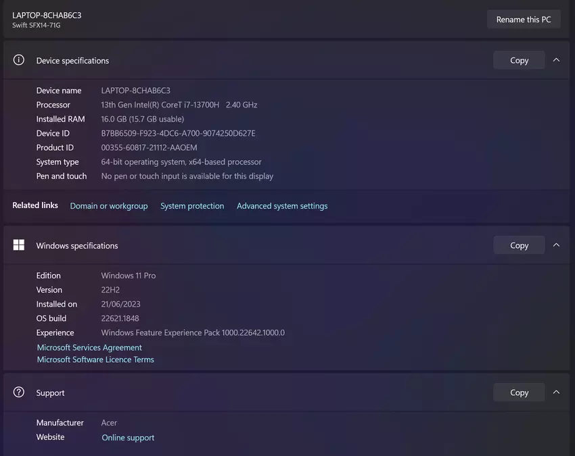The height and width of the screenshot is (456, 575).
Task: Open the Microsoft Services Agreement link
Action: click(89, 347)
